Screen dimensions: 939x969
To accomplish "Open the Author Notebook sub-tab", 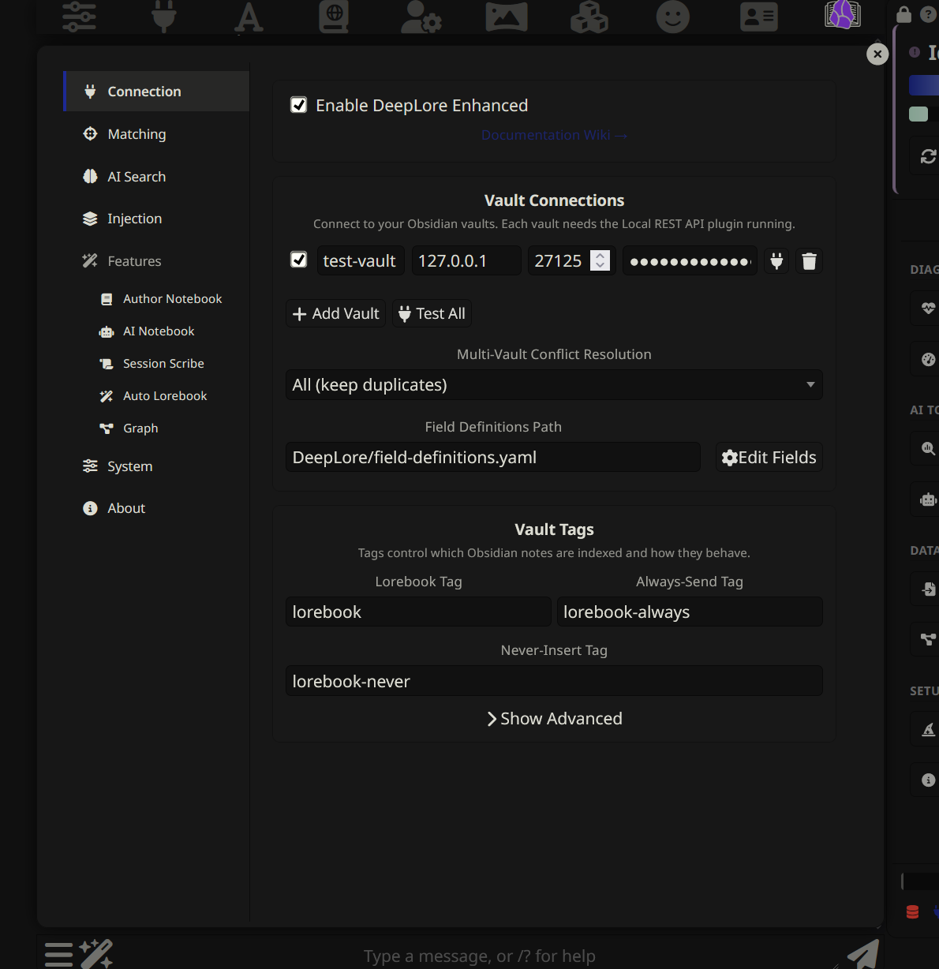I will pyautogui.click(x=162, y=299).
